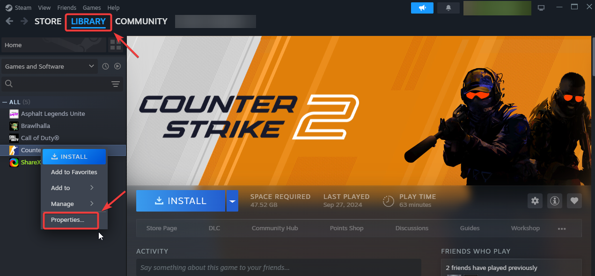The height and width of the screenshot is (276, 595).
Task: Expand the Manage submenu
Action: [x=73, y=204]
